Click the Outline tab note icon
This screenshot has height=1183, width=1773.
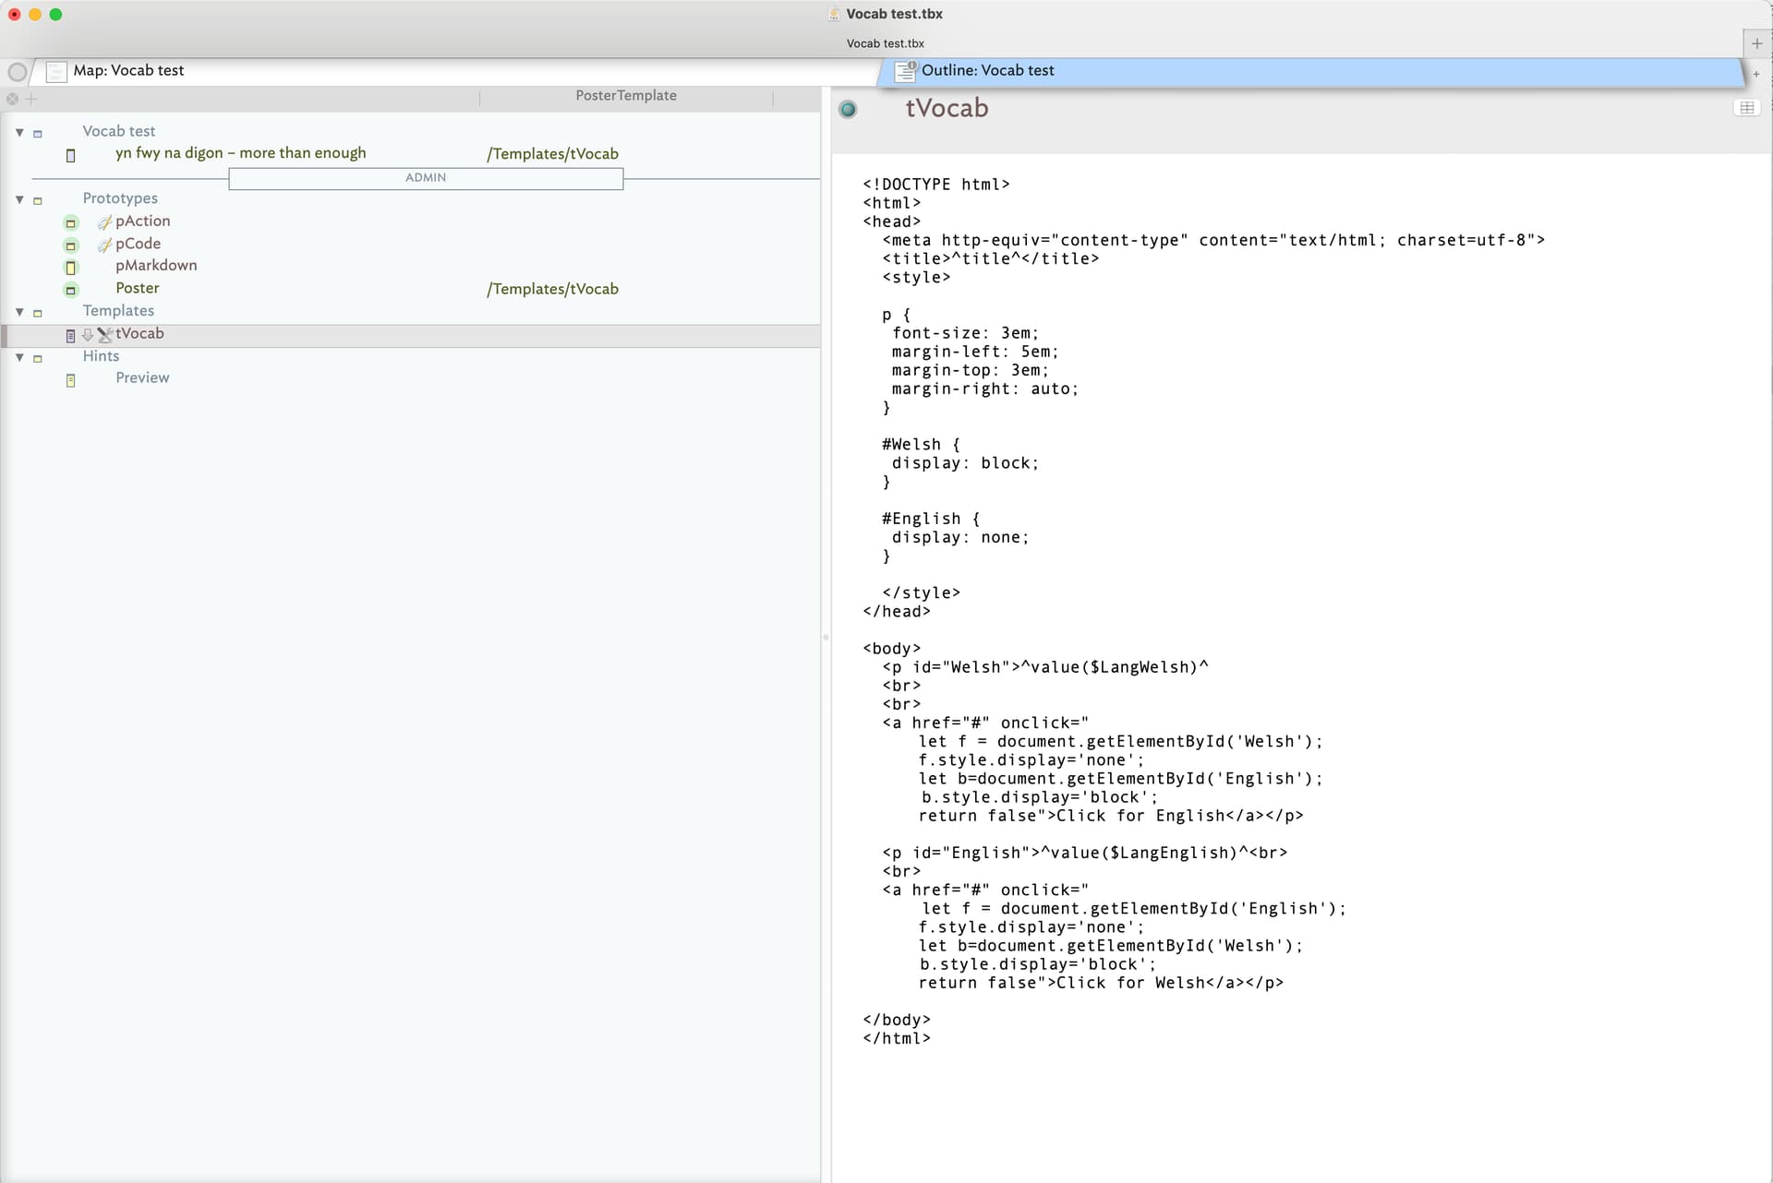coord(905,71)
